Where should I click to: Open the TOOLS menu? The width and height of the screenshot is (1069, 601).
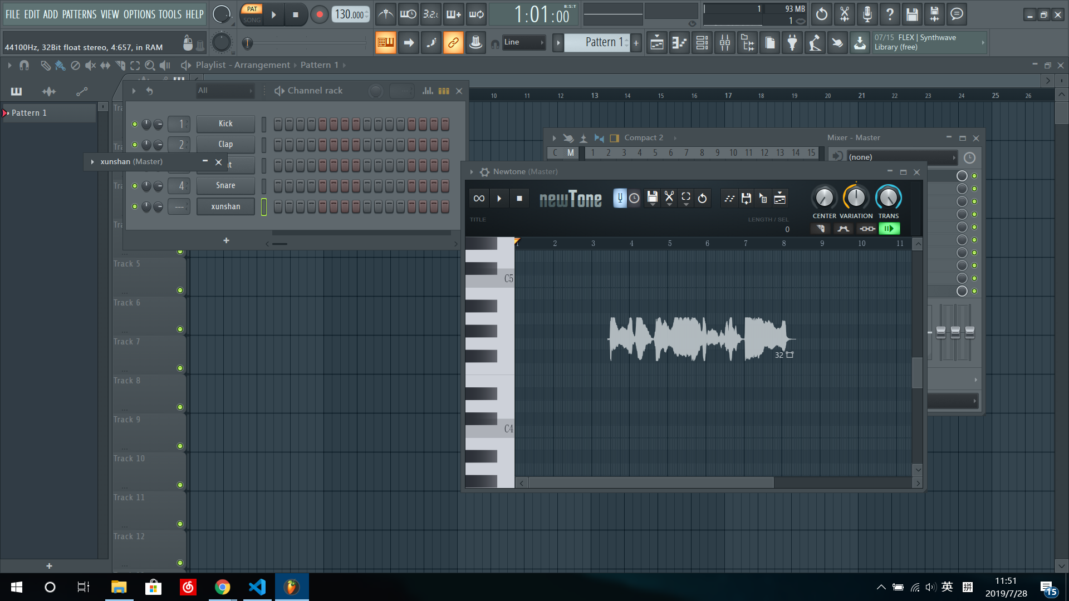coord(170,14)
